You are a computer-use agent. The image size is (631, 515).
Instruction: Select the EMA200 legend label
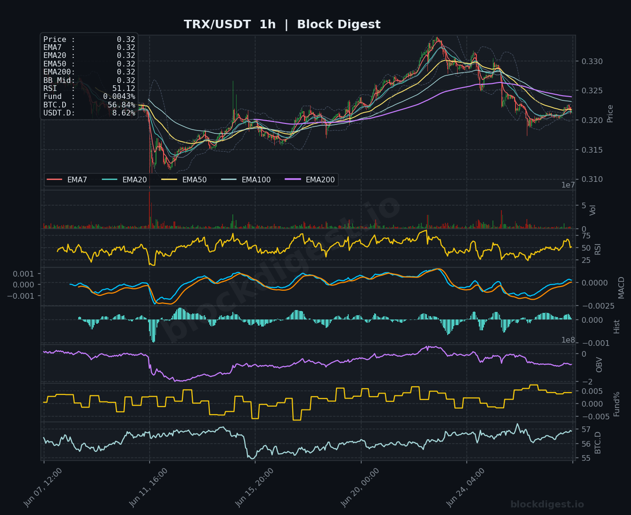[320, 180]
